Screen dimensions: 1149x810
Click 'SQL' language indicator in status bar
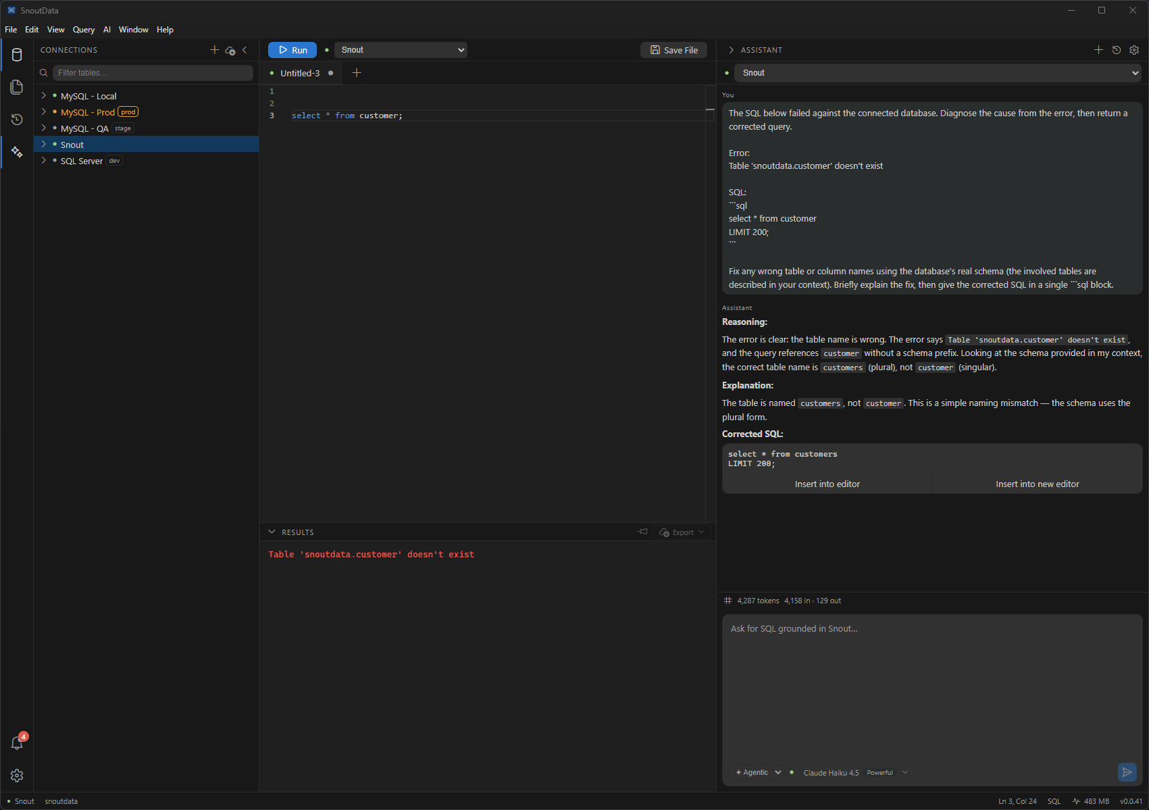(1054, 801)
